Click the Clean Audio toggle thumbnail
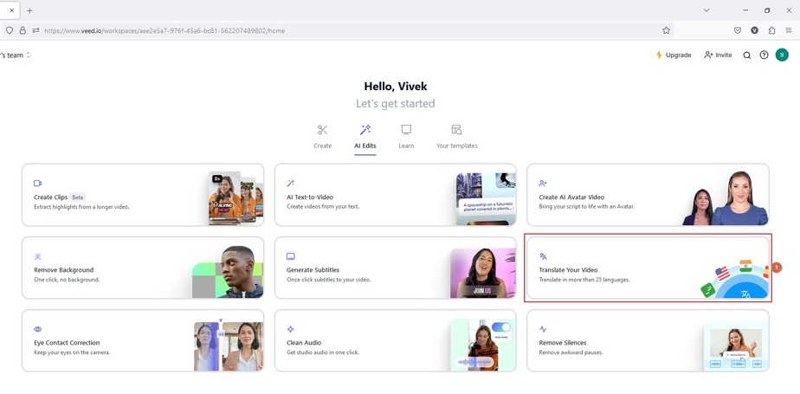The height and width of the screenshot is (394, 800). click(x=483, y=346)
